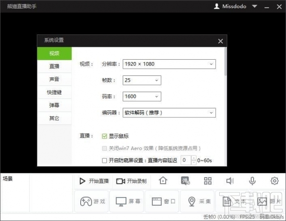Add a 游戏 game source
The width and height of the screenshot is (286, 221).
(x=91, y=201)
